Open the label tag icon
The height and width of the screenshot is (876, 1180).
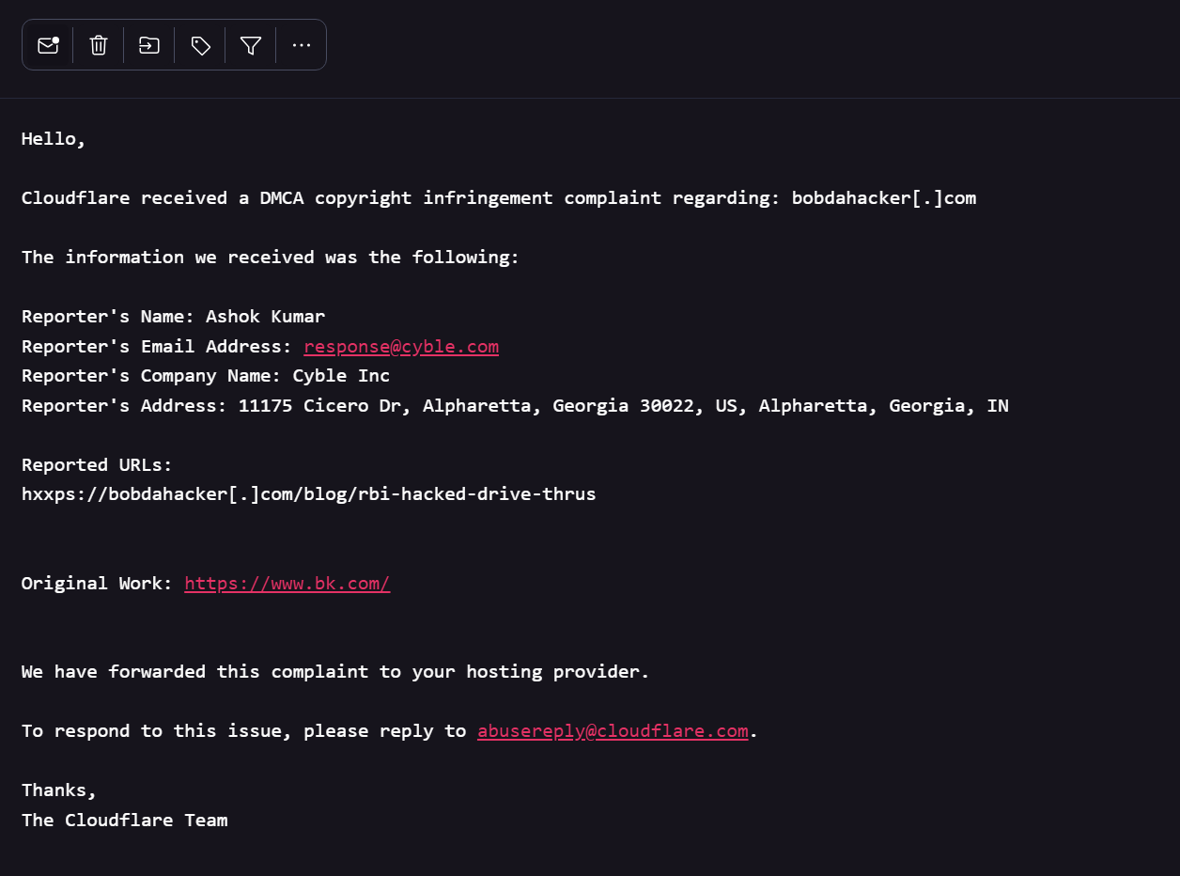click(200, 45)
